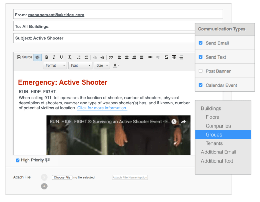Click the plus icon to add attachment

coord(44,186)
